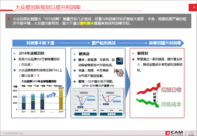
Task: Click the bold label 技术
Action: coord(81,60)
